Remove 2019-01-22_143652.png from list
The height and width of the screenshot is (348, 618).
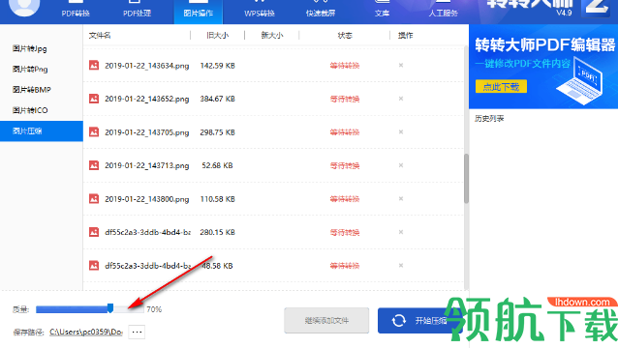click(x=401, y=99)
